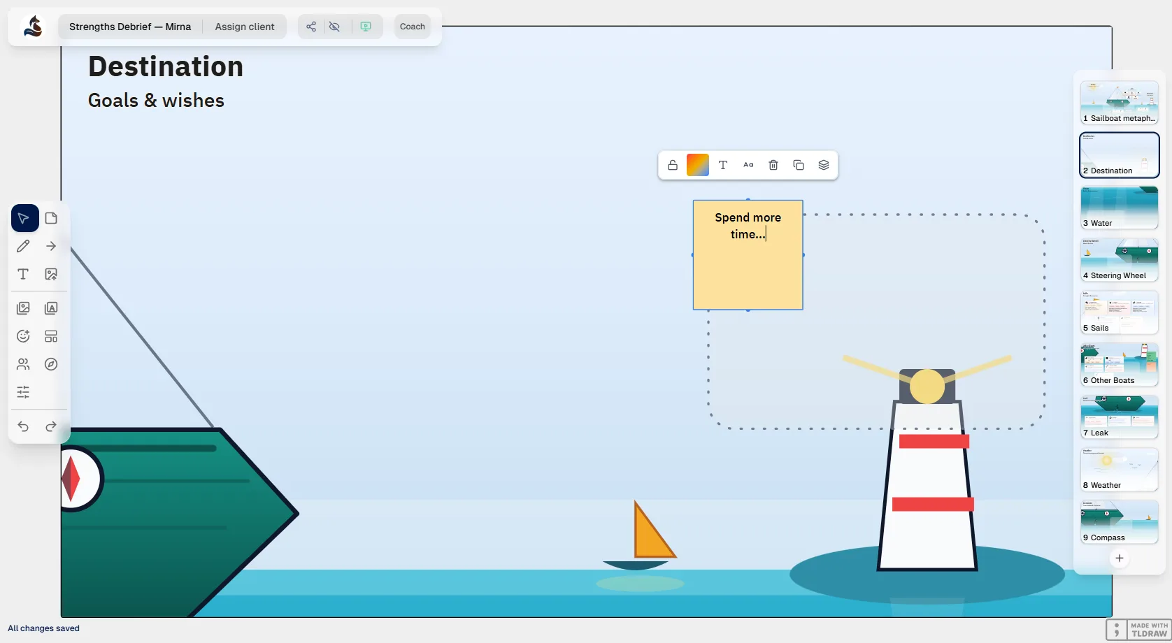This screenshot has width=1172, height=643.
Task: Pick the arrow connector tool
Action: tap(51, 246)
